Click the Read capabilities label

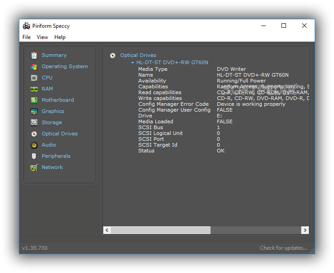point(160,92)
